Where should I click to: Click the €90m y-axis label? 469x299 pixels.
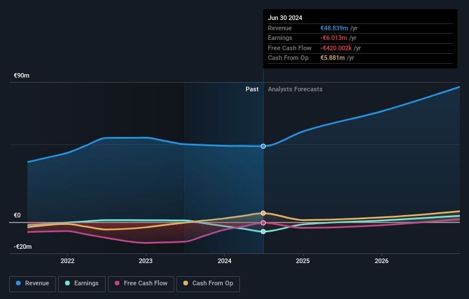[22, 75]
